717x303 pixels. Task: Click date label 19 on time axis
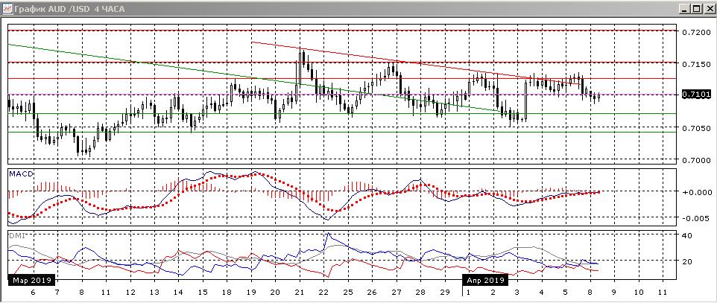click(251, 292)
